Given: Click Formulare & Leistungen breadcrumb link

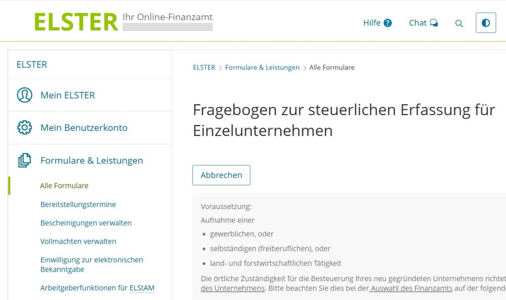Looking at the screenshot, I should tap(262, 67).
